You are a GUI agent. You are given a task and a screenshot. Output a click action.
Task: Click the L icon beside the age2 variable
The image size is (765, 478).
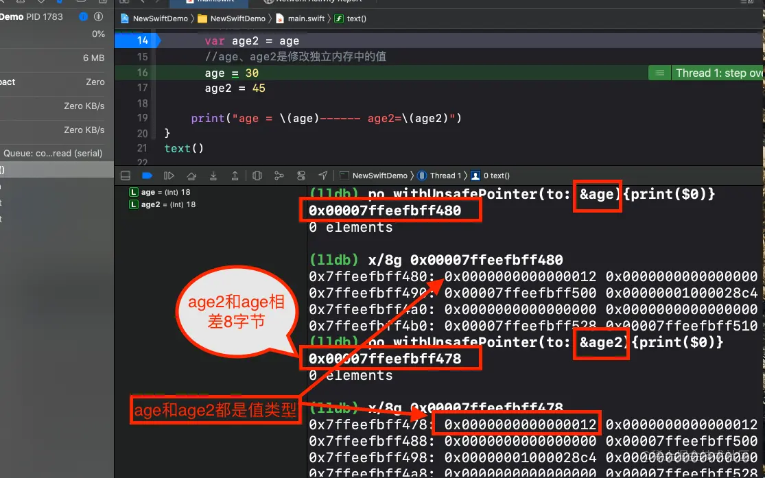(x=133, y=204)
